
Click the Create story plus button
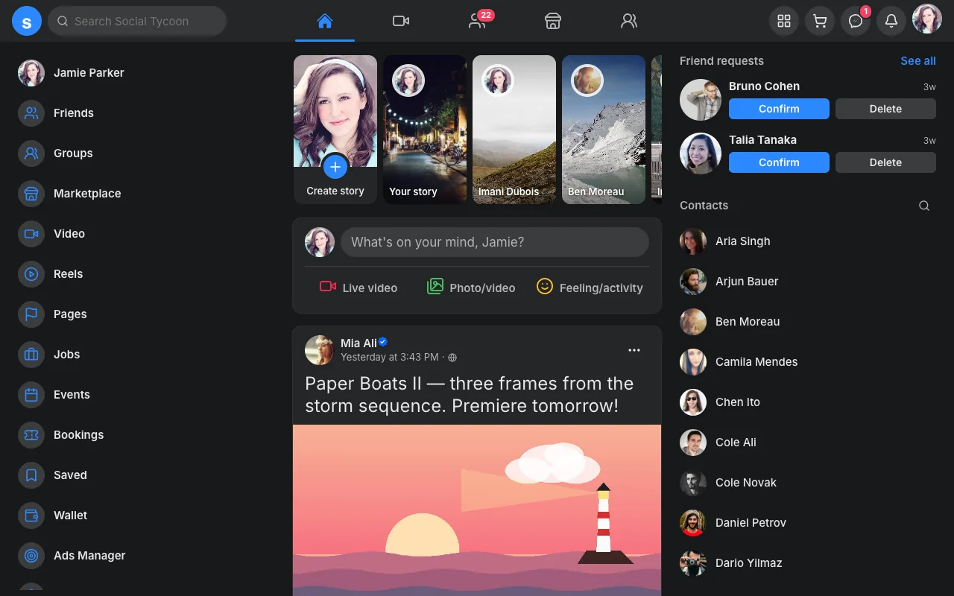pyautogui.click(x=335, y=167)
